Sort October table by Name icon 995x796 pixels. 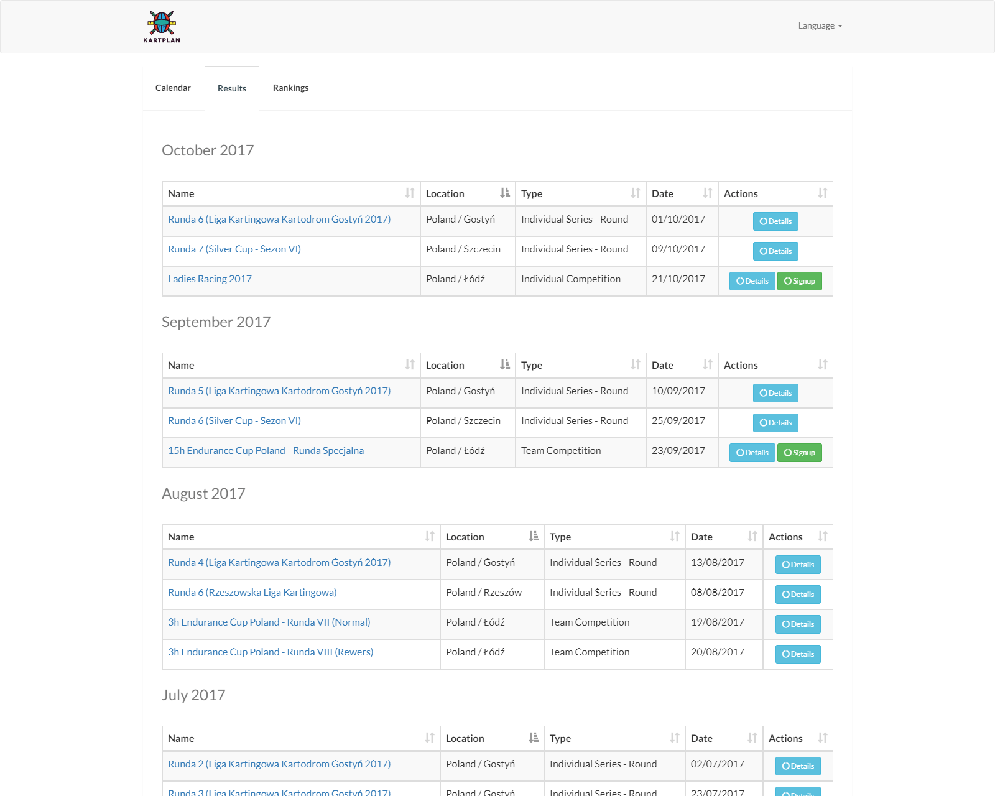410,193
